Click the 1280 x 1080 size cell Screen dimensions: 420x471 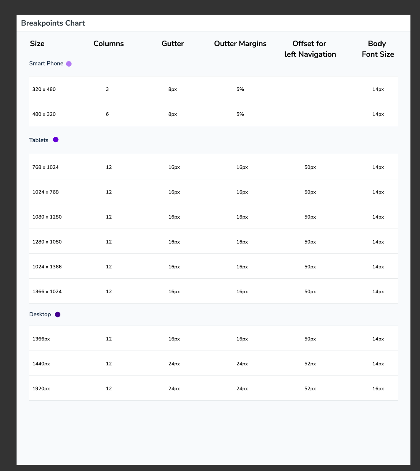click(47, 242)
